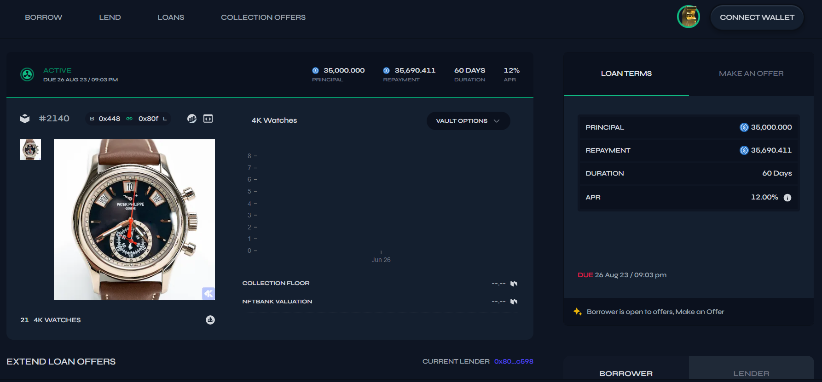Image resolution: width=822 pixels, height=382 pixels.
Task: Click the green active loan status icon
Action: [x=27, y=74]
